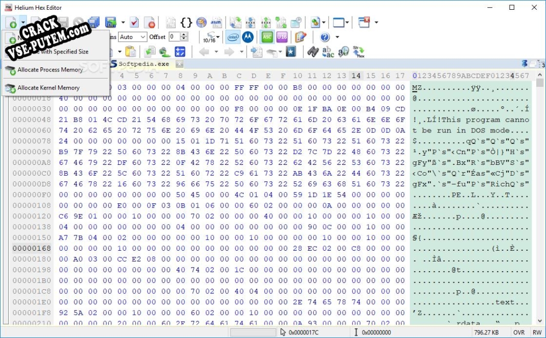546x338 pixels.
Task: Click the scrollbar up arrow
Action: 540,74
